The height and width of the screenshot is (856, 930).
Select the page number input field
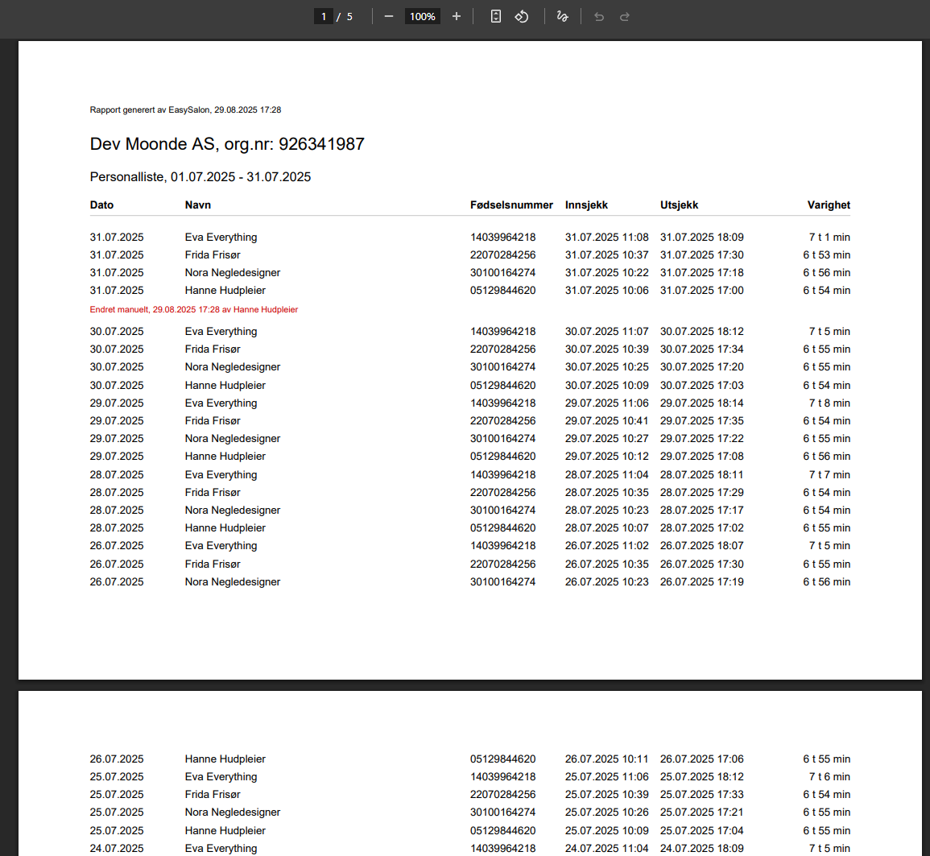pos(323,16)
